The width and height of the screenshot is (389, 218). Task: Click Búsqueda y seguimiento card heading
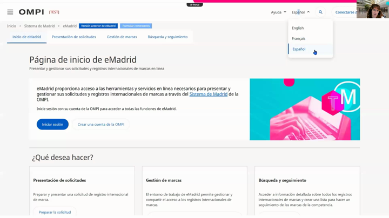pyautogui.click(x=283, y=180)
